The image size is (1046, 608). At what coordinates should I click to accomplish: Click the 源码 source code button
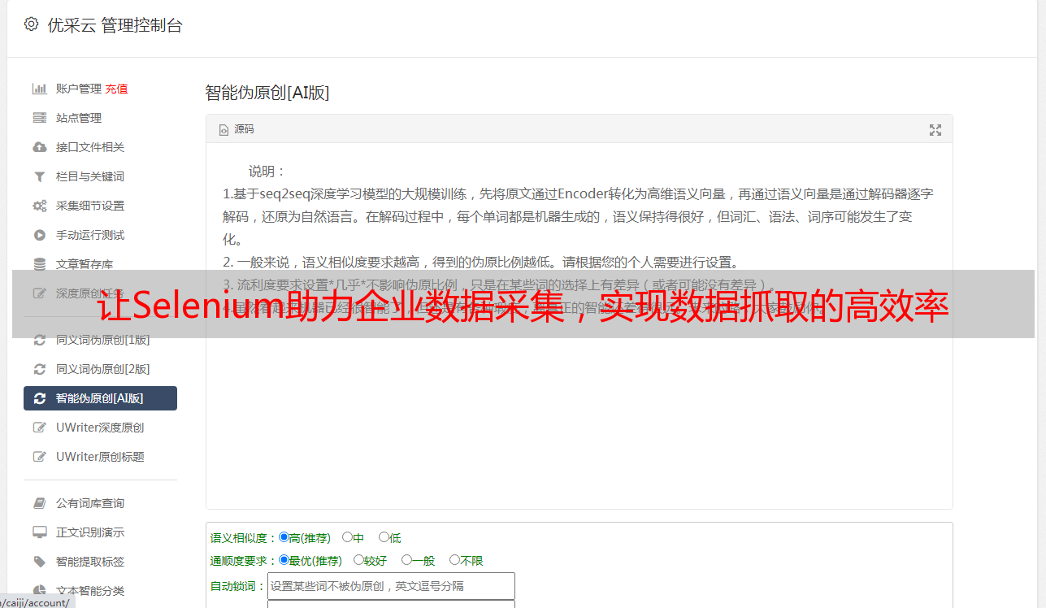coord(237,129)
